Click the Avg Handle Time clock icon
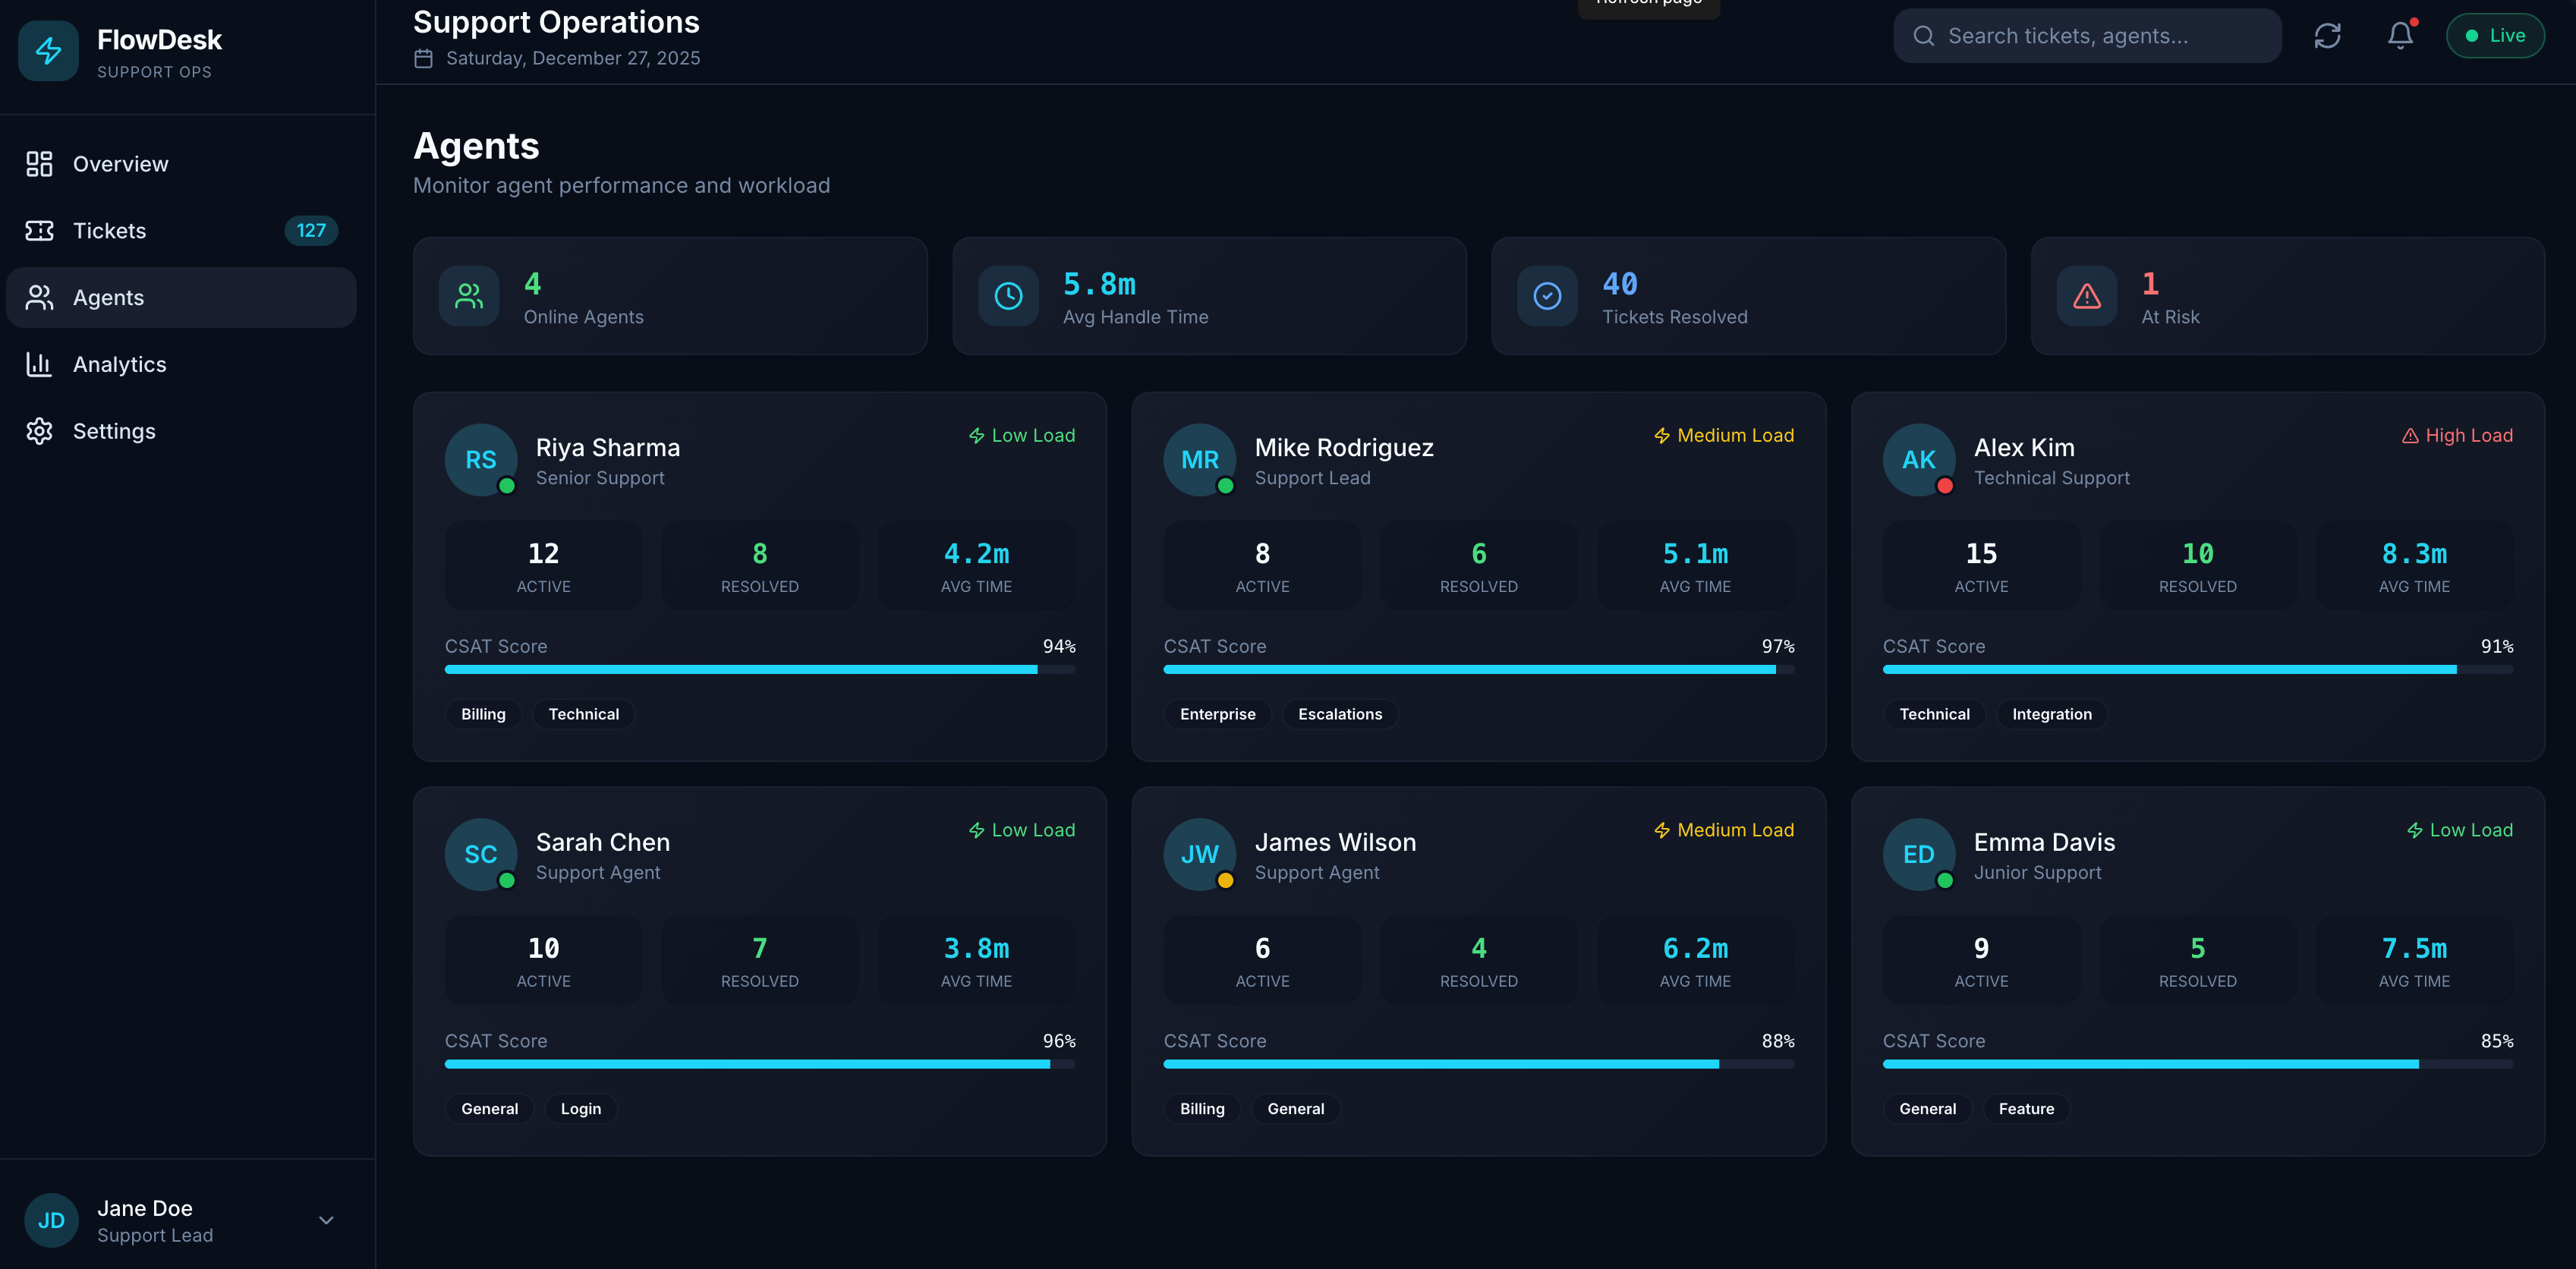This screenshot has width=2576, height=1269. coord(1008,296)
